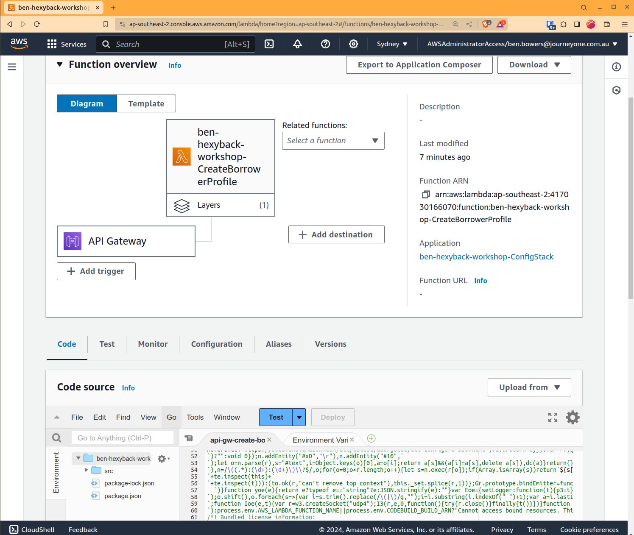Open browser extensions puzzle icon
The width and height of the screenshot is (634, 535).
coord(564,24)
